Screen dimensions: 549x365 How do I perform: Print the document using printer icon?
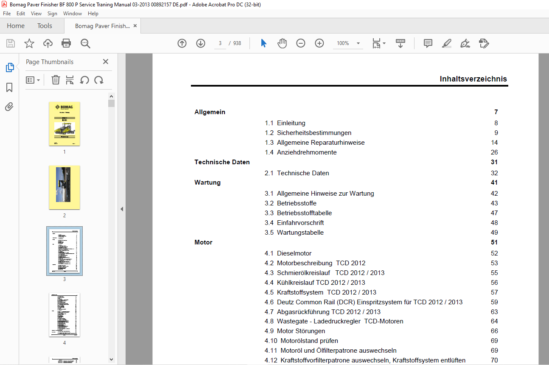coord(66,43)
